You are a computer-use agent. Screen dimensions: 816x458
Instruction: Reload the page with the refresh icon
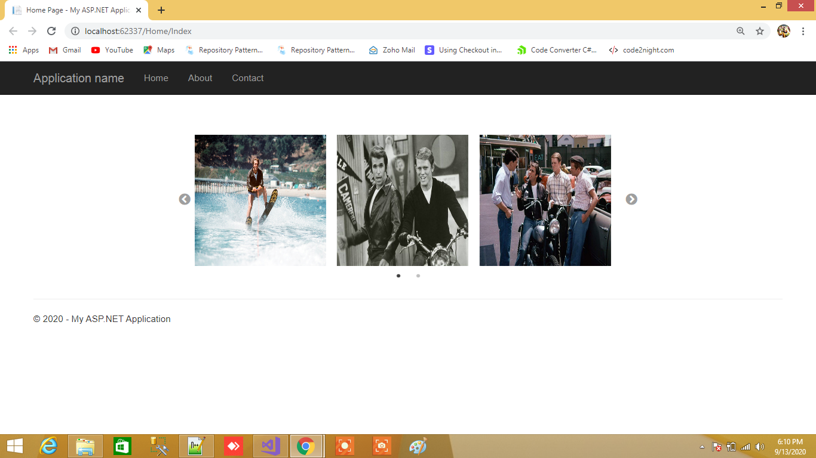point(51,31)
